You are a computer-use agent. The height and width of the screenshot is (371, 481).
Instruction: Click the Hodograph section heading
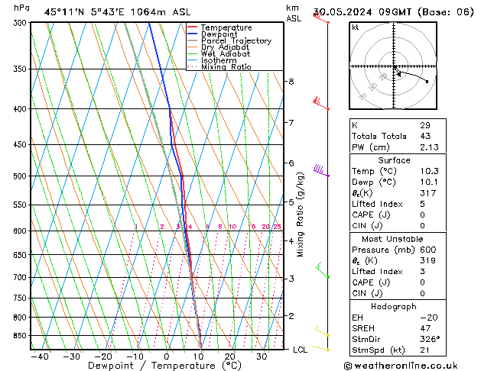(394, 306)
